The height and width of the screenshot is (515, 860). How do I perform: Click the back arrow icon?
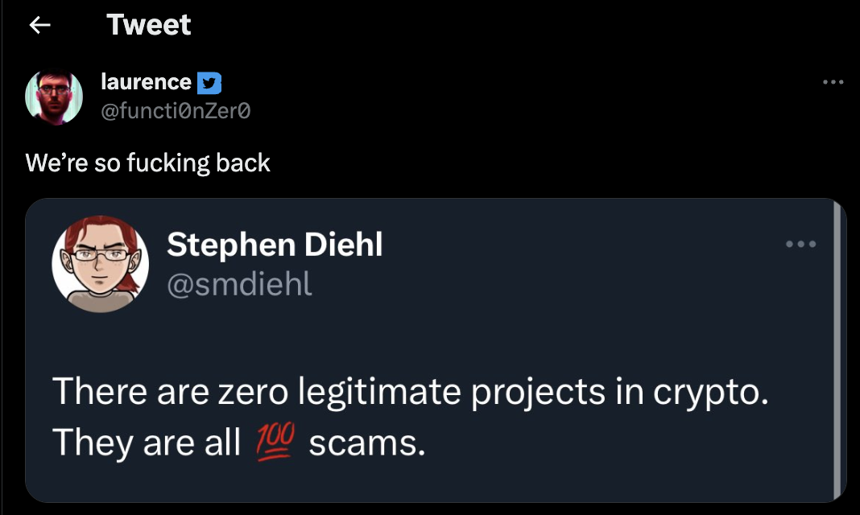pos(39,25)
